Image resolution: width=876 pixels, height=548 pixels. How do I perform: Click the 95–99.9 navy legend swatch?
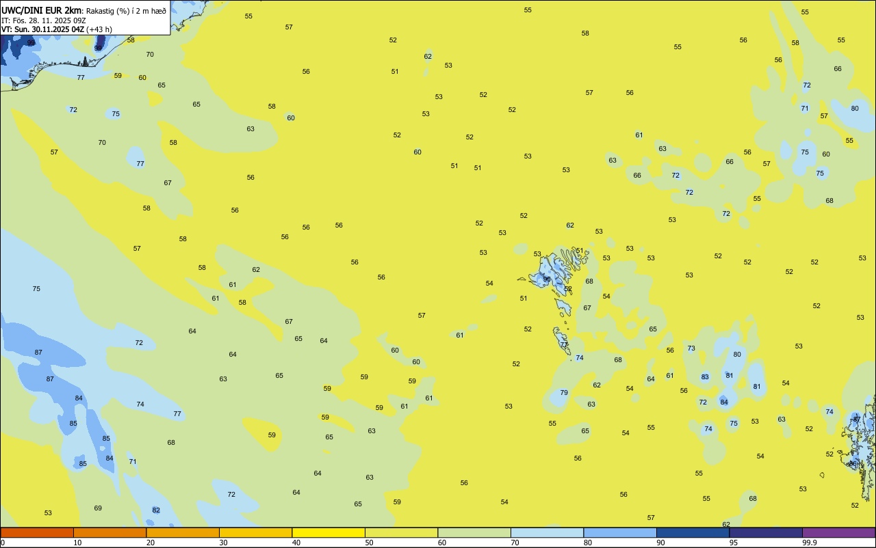tap(766, 532)
